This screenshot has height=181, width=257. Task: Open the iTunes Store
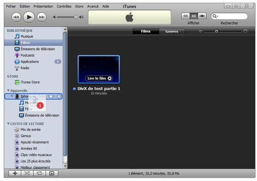(33, 82)
